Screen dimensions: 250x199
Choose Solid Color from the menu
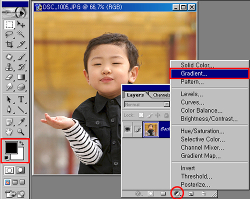(x=209, y=65)
